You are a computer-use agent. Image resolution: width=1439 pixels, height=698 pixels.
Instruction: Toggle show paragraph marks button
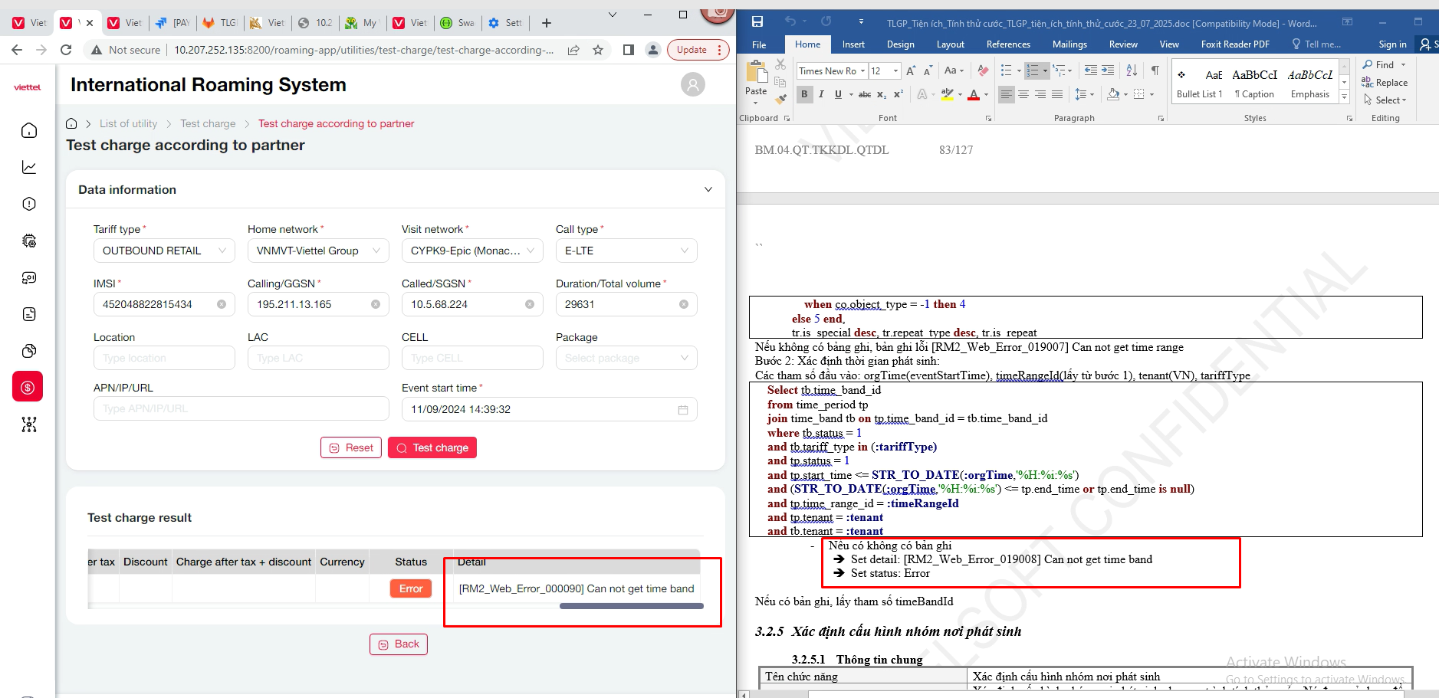pyautogui.click(x=1155, y=70)
